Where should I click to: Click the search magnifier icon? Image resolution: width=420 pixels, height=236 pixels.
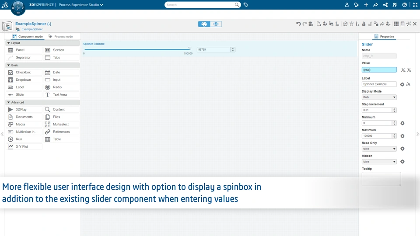[237, 4]
